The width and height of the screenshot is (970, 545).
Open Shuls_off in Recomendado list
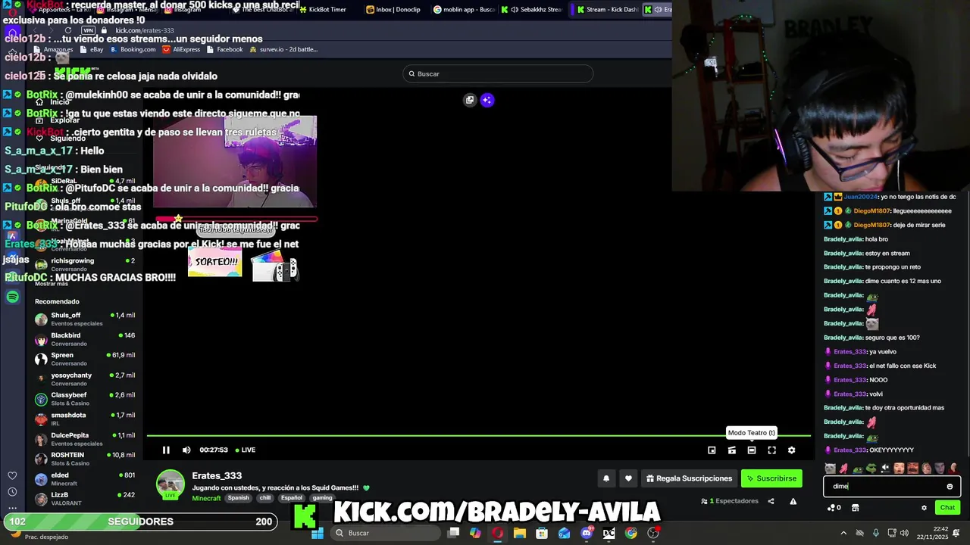pos(85,319)
